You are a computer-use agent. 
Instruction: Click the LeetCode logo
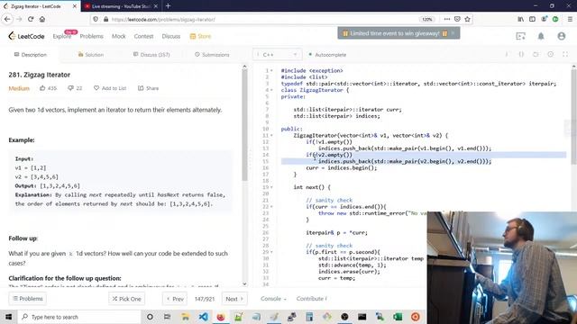pos(26,36)
